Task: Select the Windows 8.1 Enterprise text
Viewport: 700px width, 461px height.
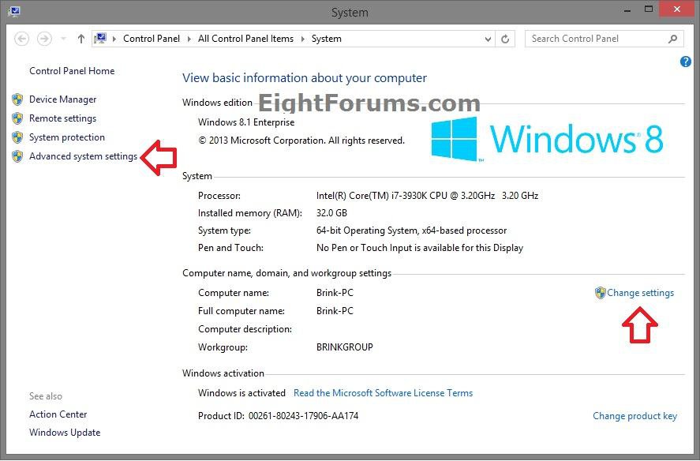Action: [x=246, y=122]
